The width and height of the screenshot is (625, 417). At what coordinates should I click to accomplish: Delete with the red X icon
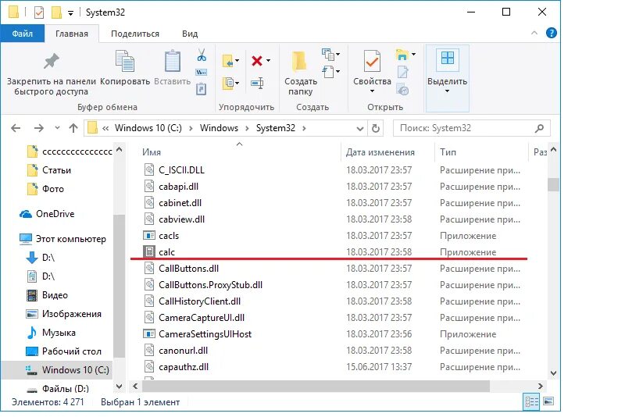click(x=257, y=61)
